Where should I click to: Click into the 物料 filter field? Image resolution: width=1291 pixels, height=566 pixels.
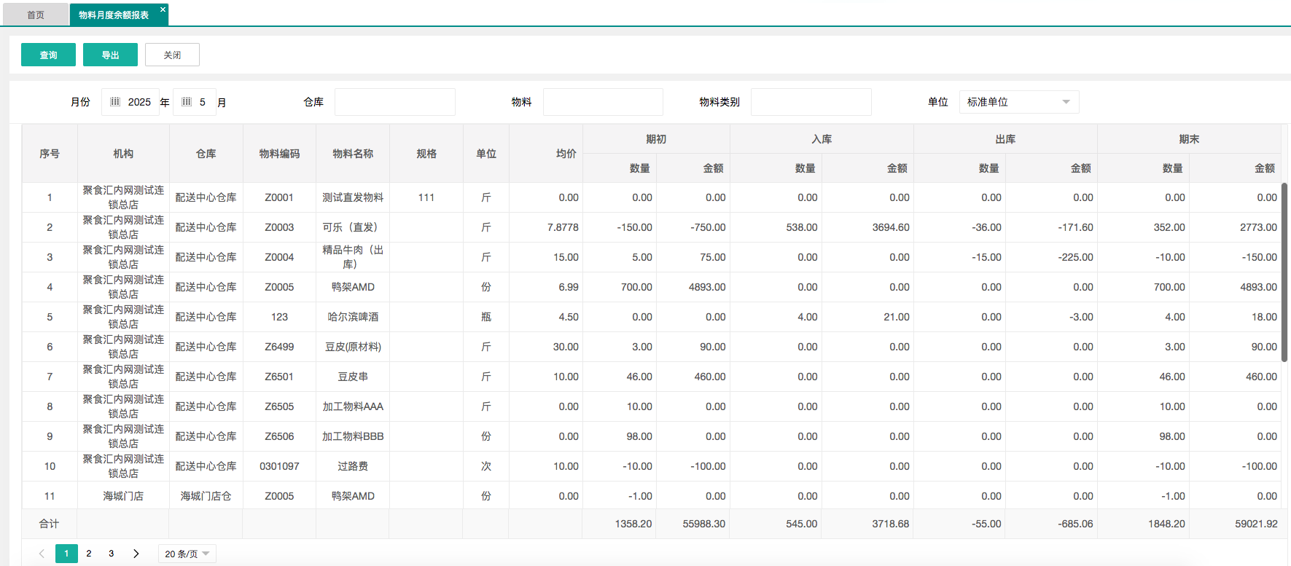pyautogui.click(x=603, y=102)
